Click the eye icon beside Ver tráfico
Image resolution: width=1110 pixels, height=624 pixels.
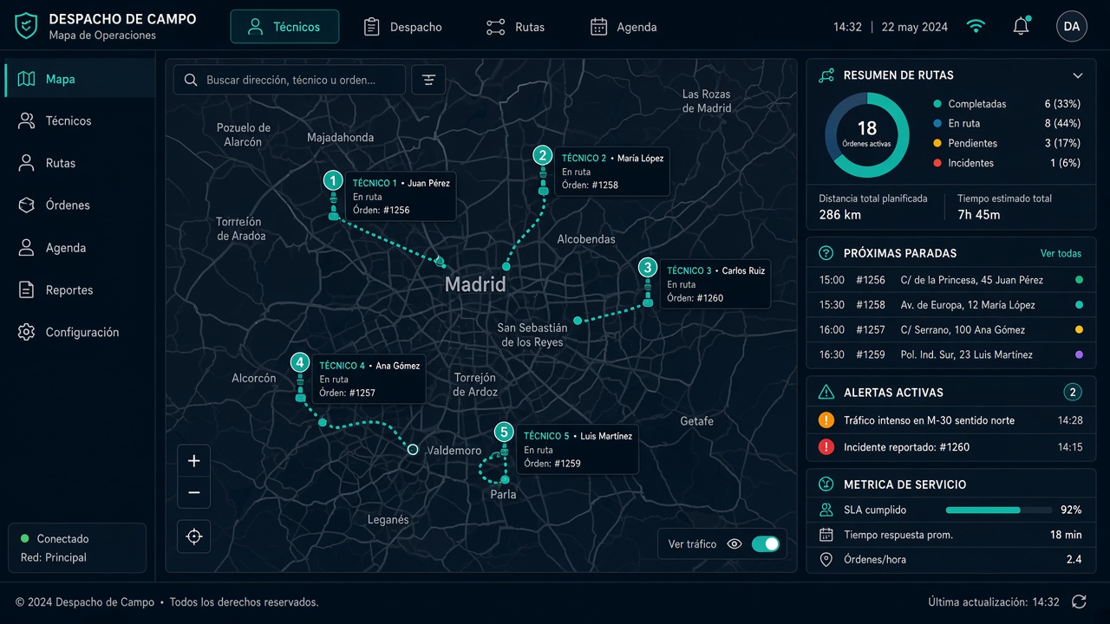point(735,544)
